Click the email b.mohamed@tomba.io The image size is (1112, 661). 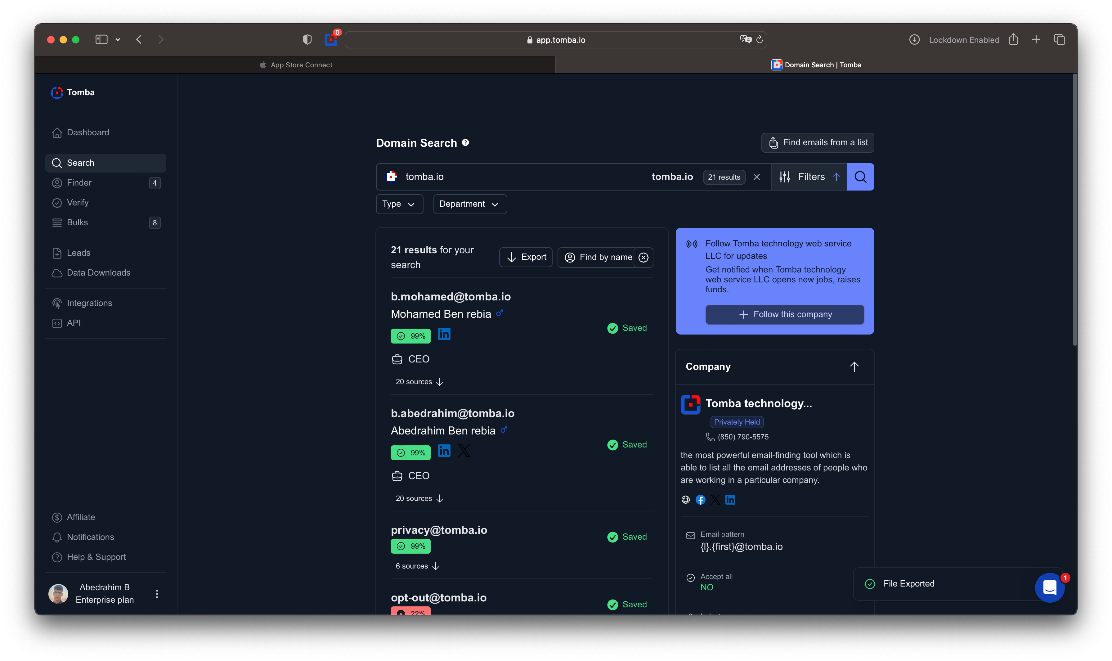(451, 297)
